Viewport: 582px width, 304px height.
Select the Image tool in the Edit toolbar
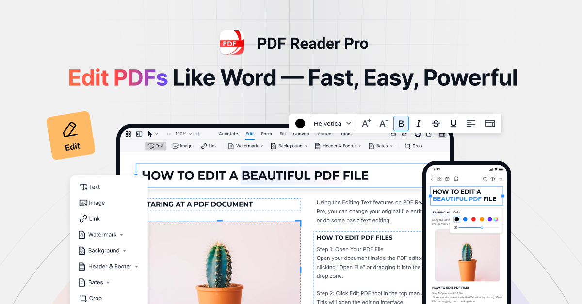[x=182, y=145]
